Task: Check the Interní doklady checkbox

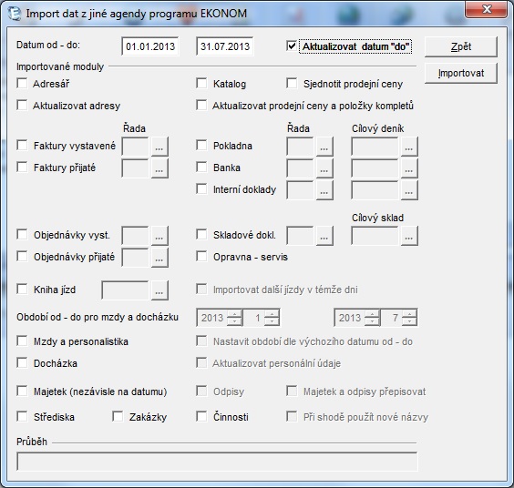Action: (201, 189)
